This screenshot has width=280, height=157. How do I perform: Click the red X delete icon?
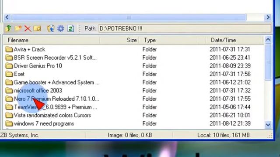pyautogui.click(x=28, y=28)
